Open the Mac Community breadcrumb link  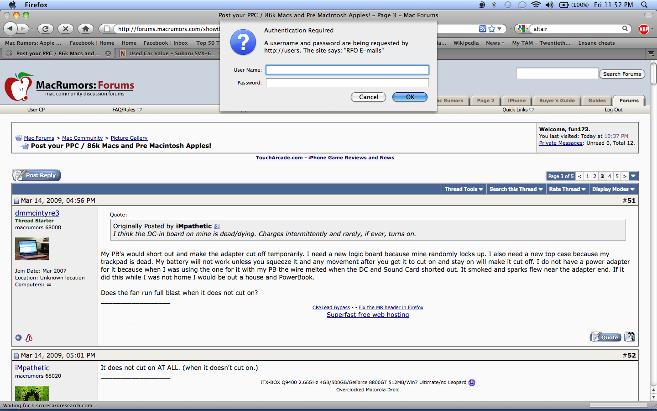[82, 138]
